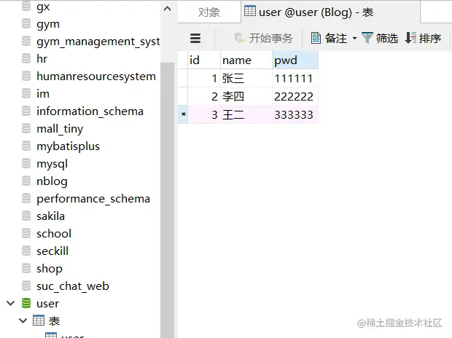Select the id cell with value 2
The width and height of the screenshot is (452, 338).
[204, 96]
